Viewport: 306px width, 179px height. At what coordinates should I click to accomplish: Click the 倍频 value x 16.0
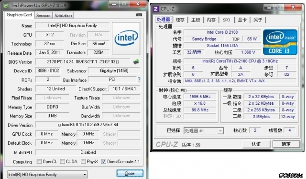200,103
